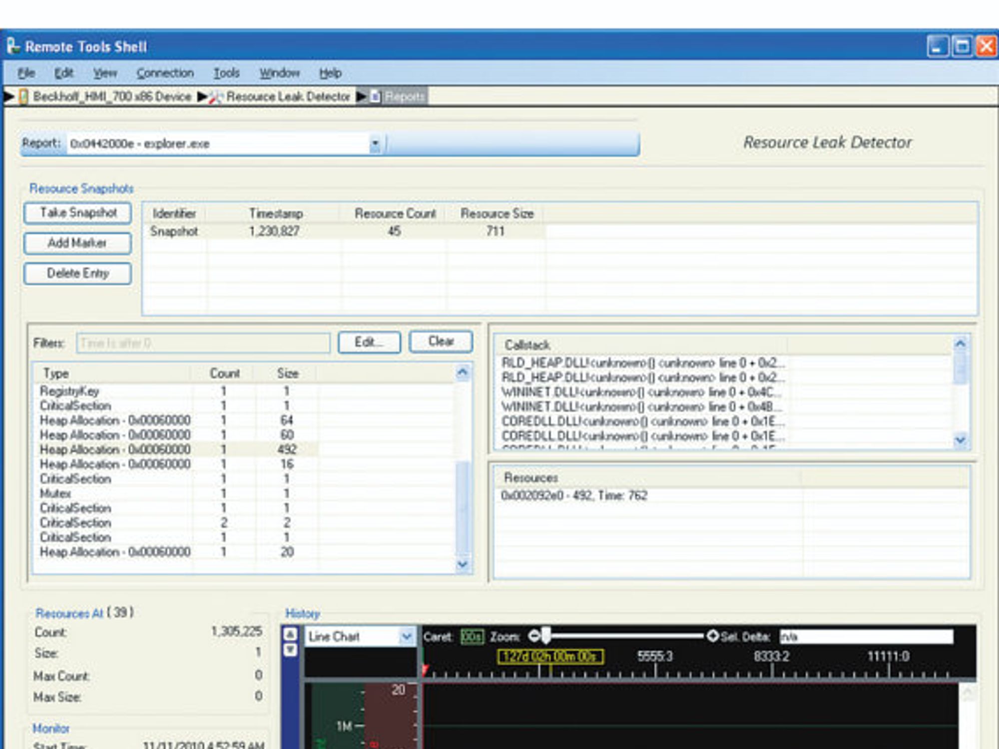Click the Size column header in resource list

pos(287,374)
